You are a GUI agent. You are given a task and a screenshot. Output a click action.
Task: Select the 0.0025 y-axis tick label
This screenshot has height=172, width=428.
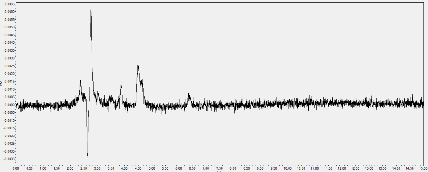click(9, 66)
